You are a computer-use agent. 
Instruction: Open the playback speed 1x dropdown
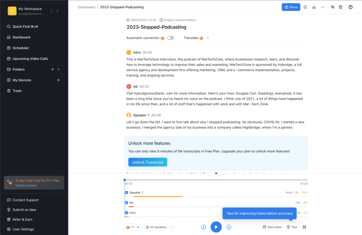[x=132, y=227]
